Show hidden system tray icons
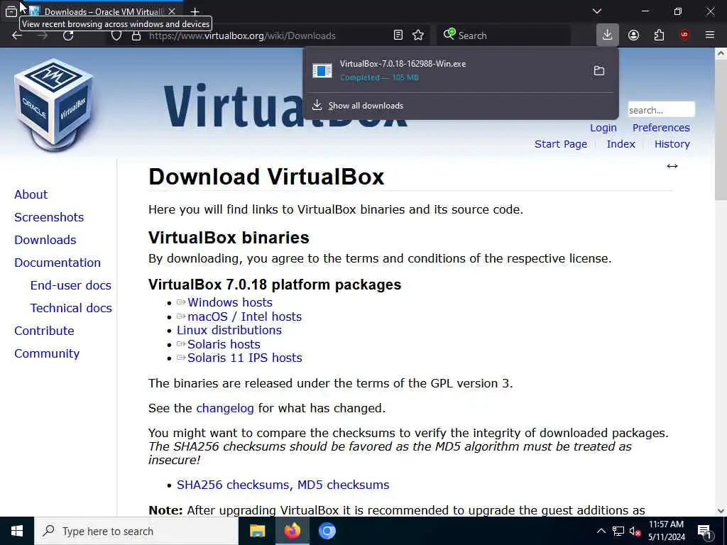727x545 pixels. [x=601, y=531]
